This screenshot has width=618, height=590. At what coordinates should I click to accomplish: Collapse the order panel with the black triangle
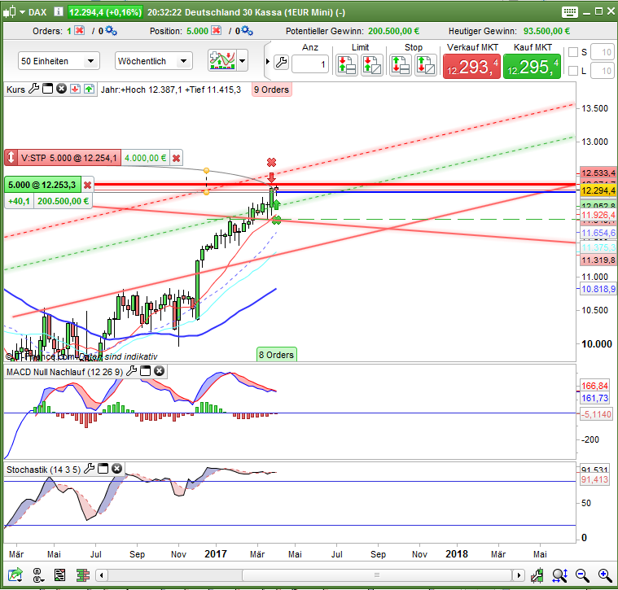pos(268,62)
